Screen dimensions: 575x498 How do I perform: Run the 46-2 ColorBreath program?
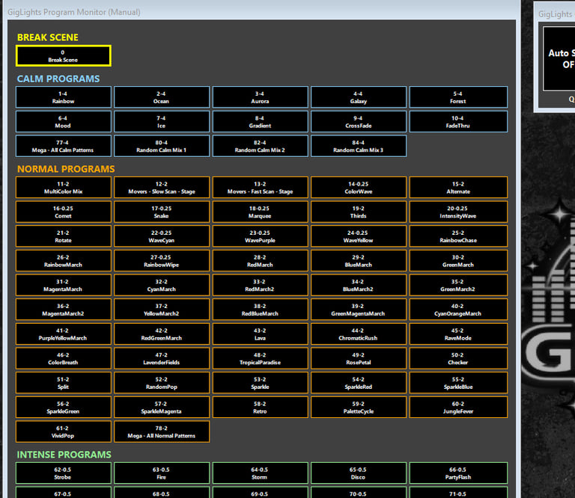click(64, 359)
